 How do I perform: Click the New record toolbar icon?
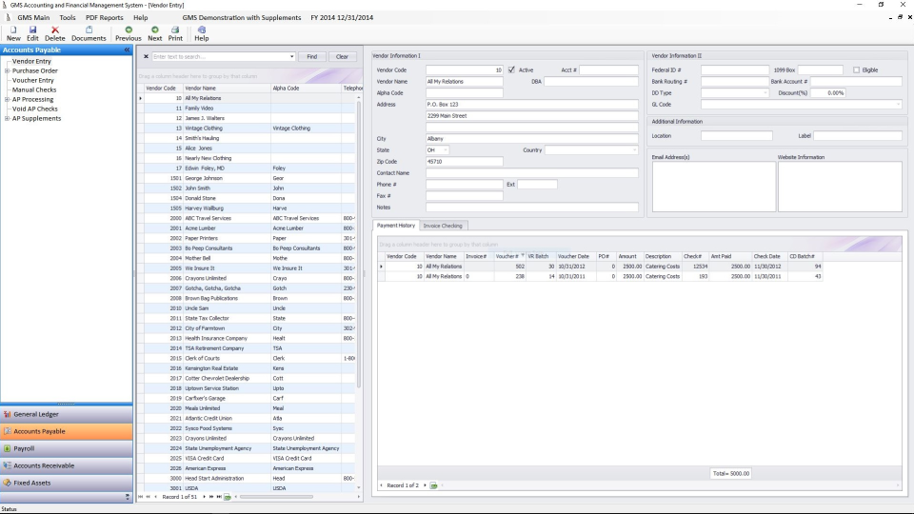13,33
